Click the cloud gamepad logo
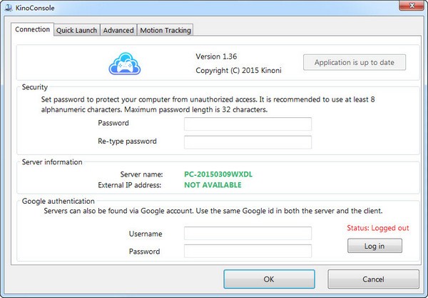The image size is (428, 298). coord(127,63)
